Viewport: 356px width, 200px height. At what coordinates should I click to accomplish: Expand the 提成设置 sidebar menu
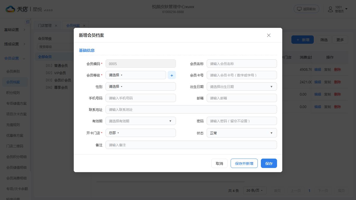[15, 44]
